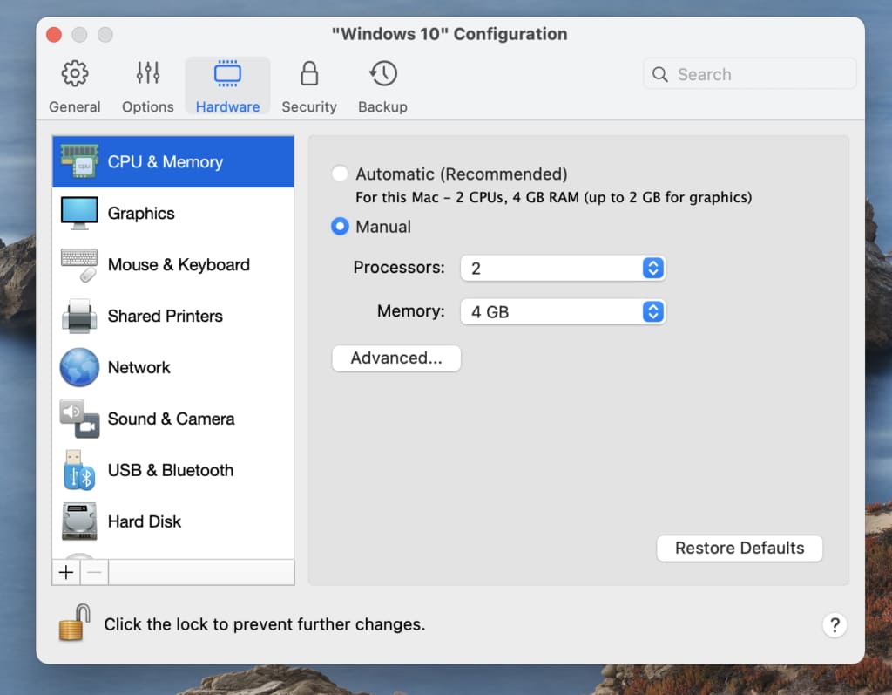Image resolution: width=892 pixels, height=695 pixels.
Task: Switch to the Backup tab
Action: pos(382,87)
